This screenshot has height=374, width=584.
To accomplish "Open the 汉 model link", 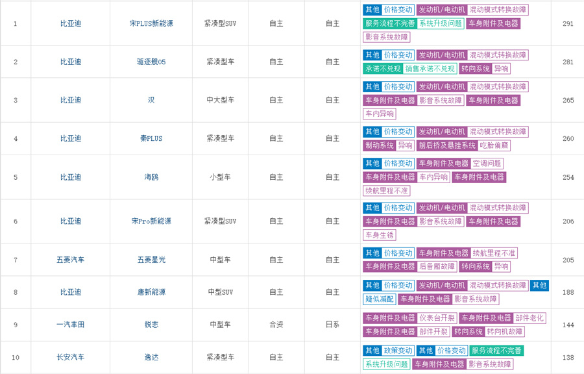I will [x=151, y=100].
